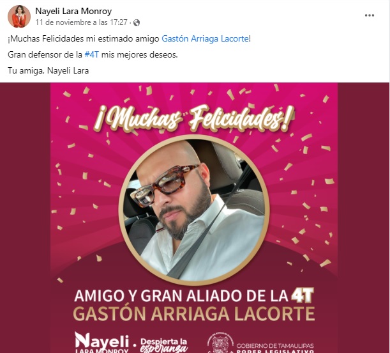Open the post options three-dot menu
Image resolution: width=390 pixels, height=353 pixels.
370,15
